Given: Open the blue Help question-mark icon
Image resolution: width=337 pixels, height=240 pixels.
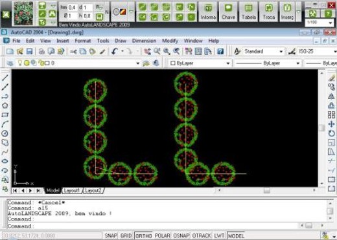Looking at the screenshot, I should (x=220, y=51).
